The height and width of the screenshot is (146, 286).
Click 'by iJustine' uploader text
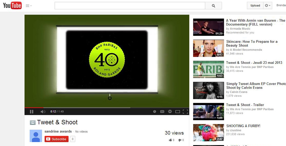click(234, 130)
